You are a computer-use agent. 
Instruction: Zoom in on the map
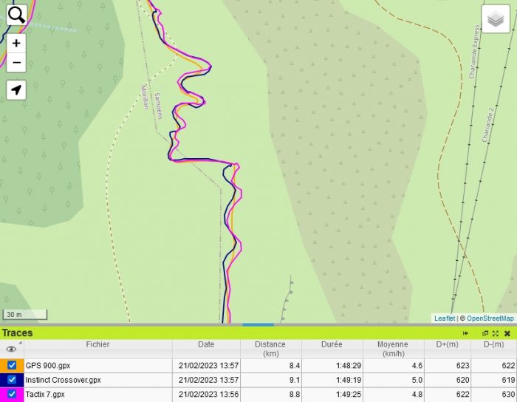tap(16, 44)
